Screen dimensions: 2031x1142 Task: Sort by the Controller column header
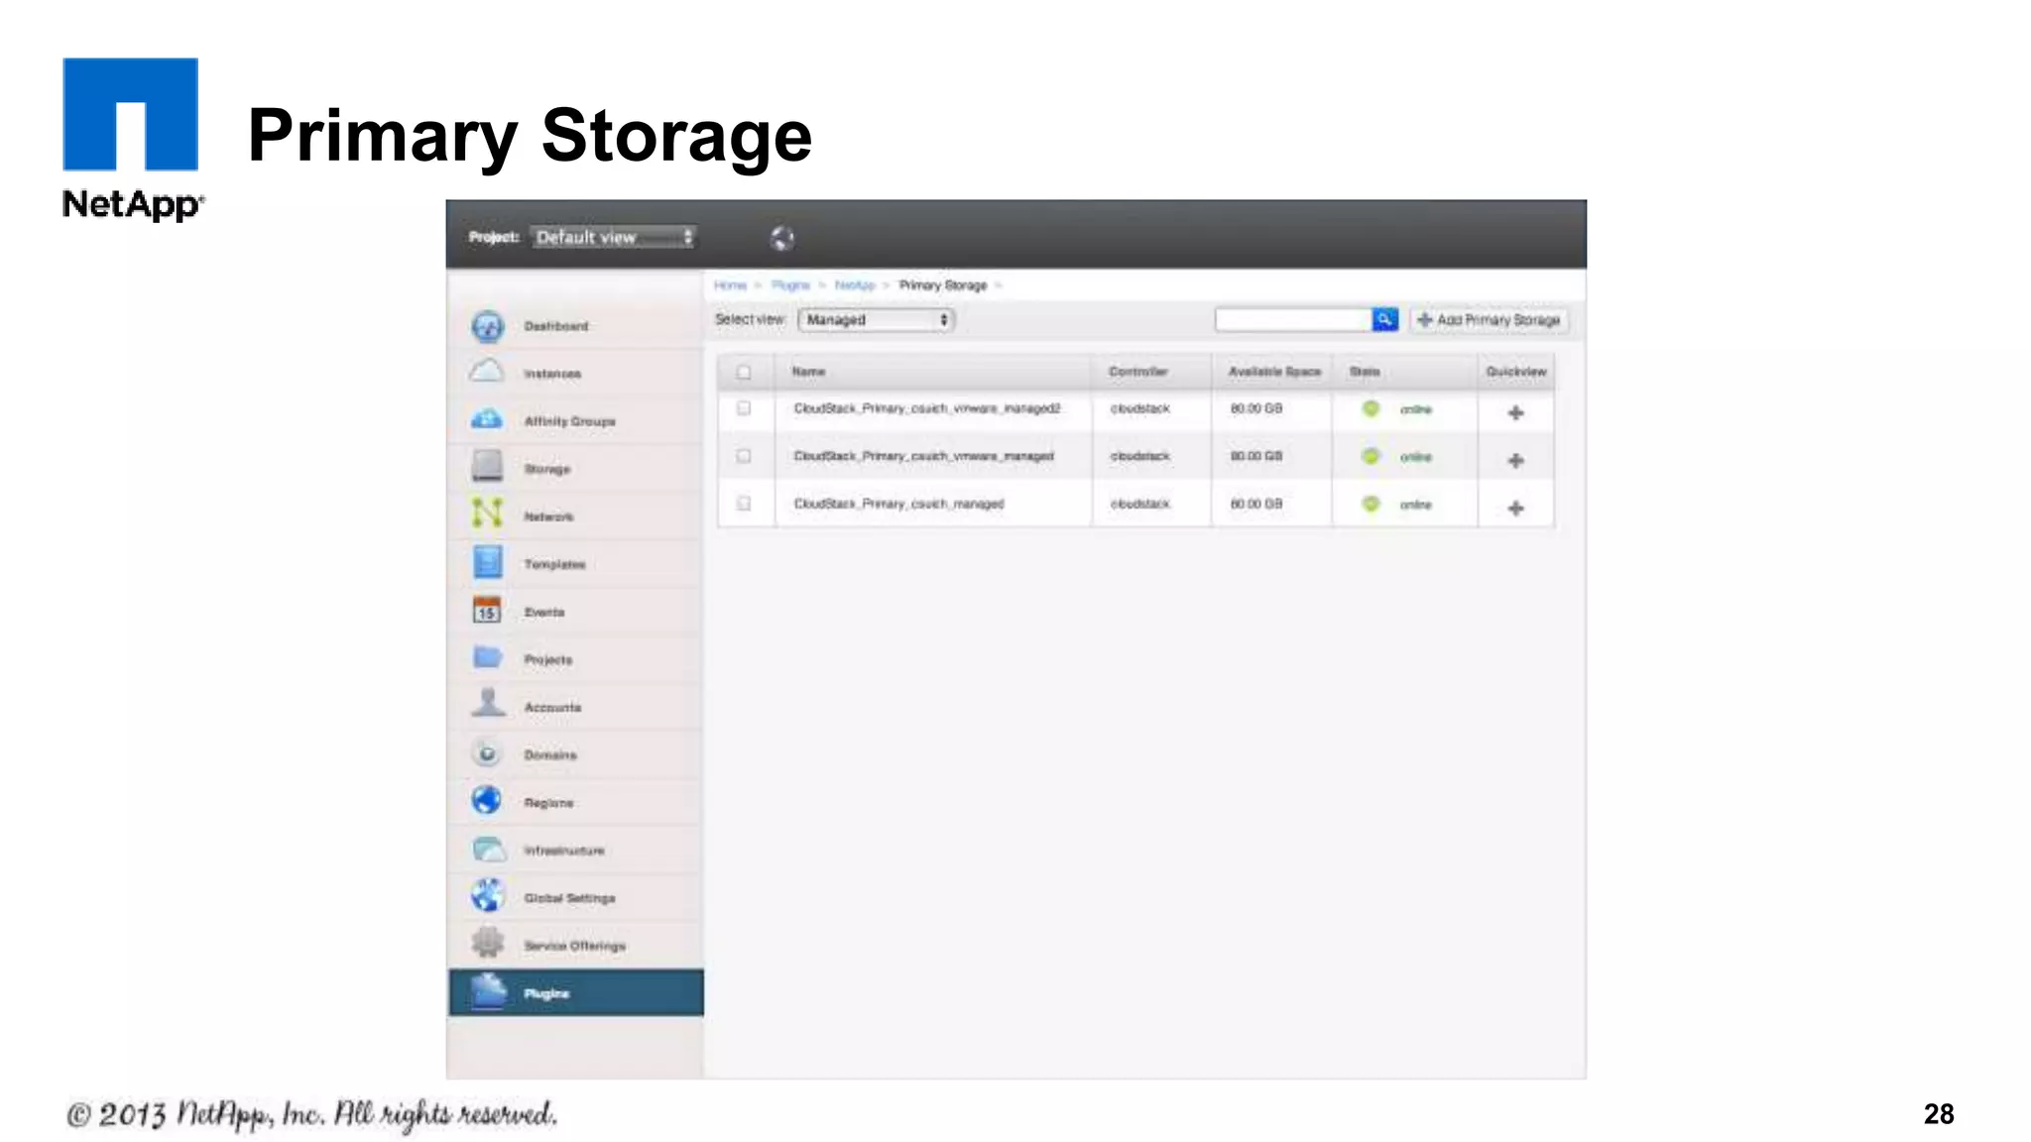pyautogui.click(x=1138, y=372)
